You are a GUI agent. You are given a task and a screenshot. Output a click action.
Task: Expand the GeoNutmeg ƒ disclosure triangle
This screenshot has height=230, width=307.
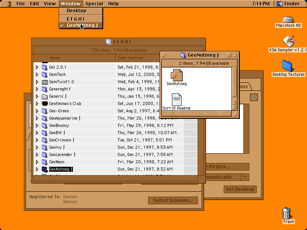coord(37,169)
